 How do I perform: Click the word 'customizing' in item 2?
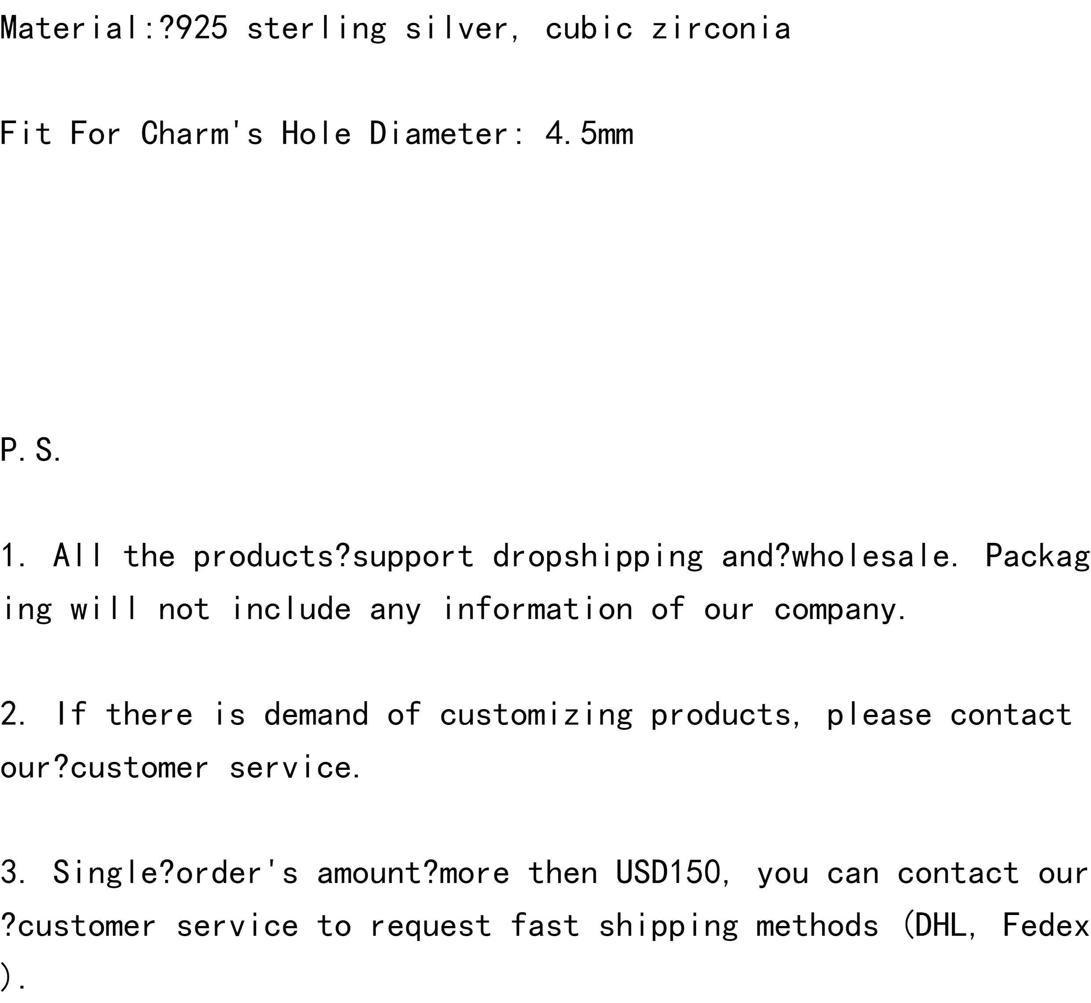point(536,714)
